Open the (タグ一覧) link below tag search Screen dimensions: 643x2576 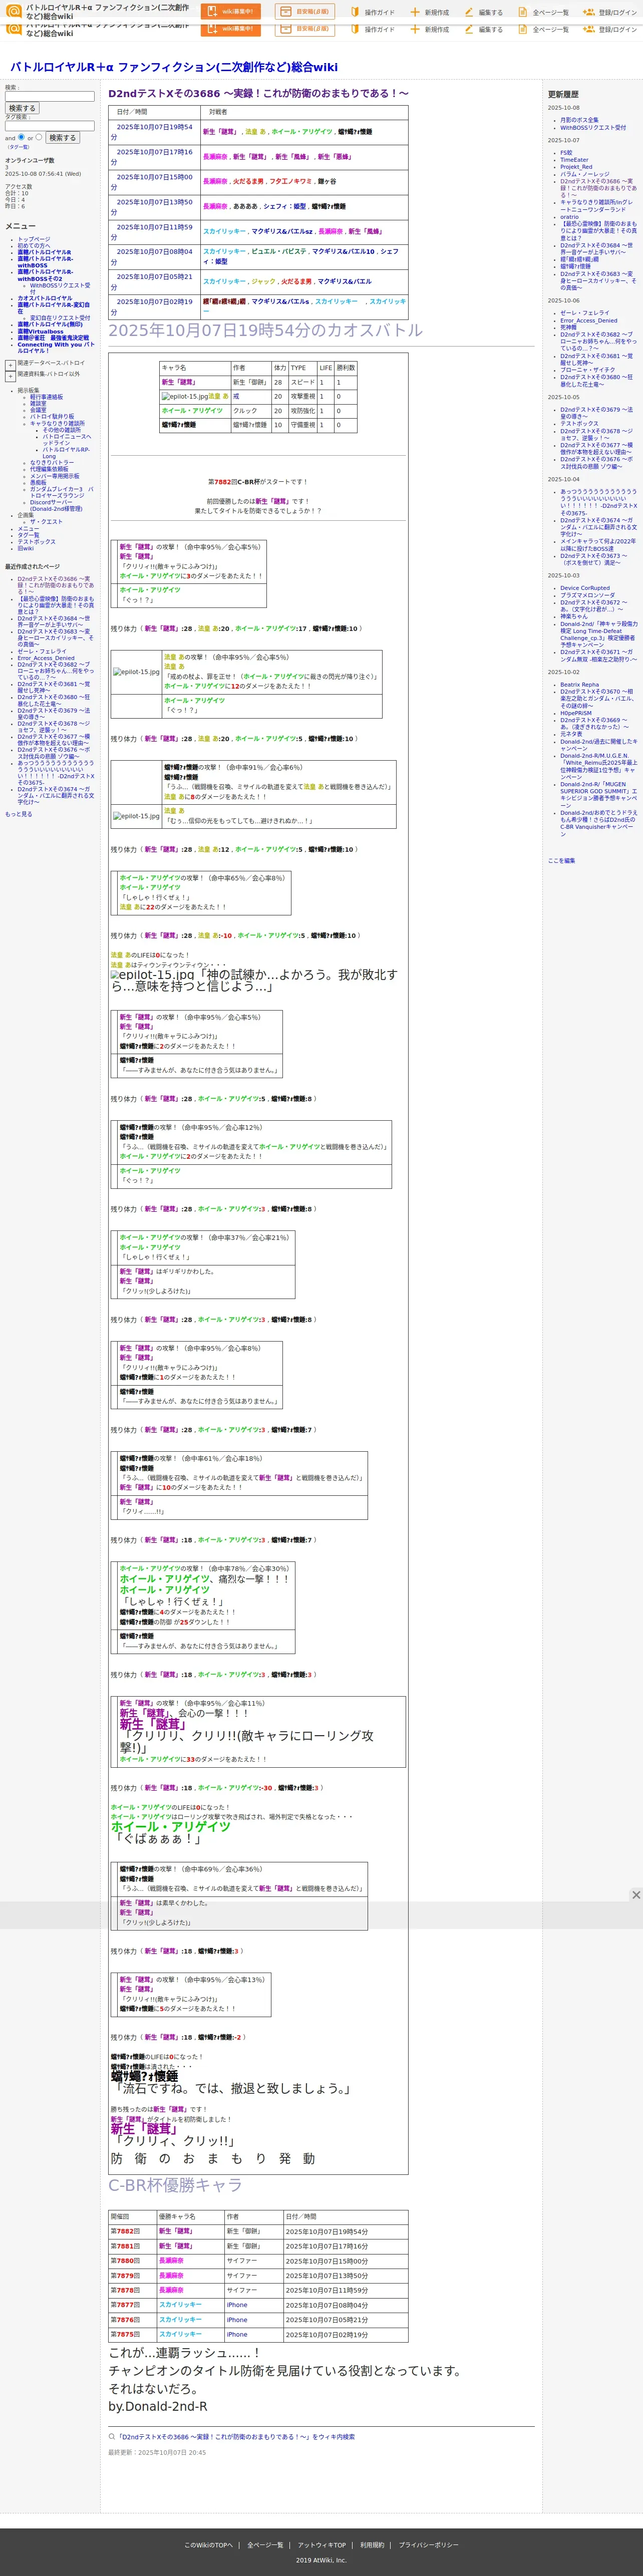[x=18, y=147]
